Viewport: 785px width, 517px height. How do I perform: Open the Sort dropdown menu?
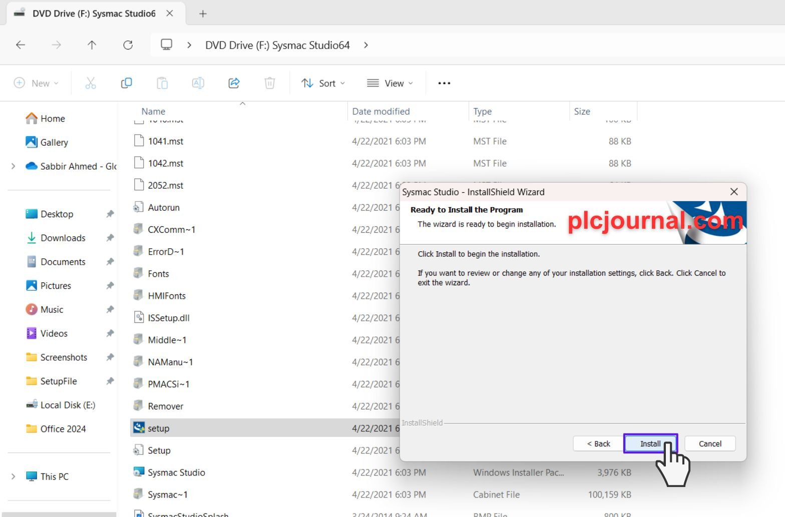point(323,83)
